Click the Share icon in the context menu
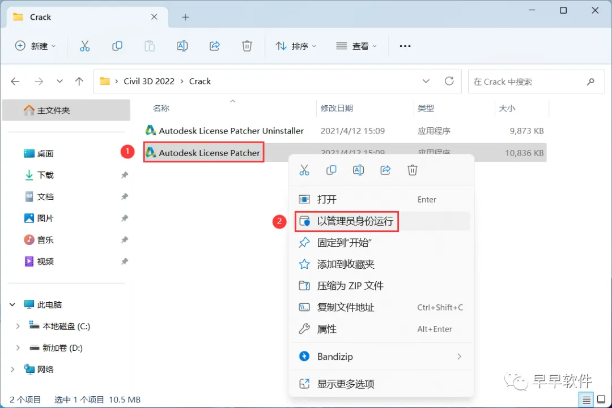 pos(385,170)
